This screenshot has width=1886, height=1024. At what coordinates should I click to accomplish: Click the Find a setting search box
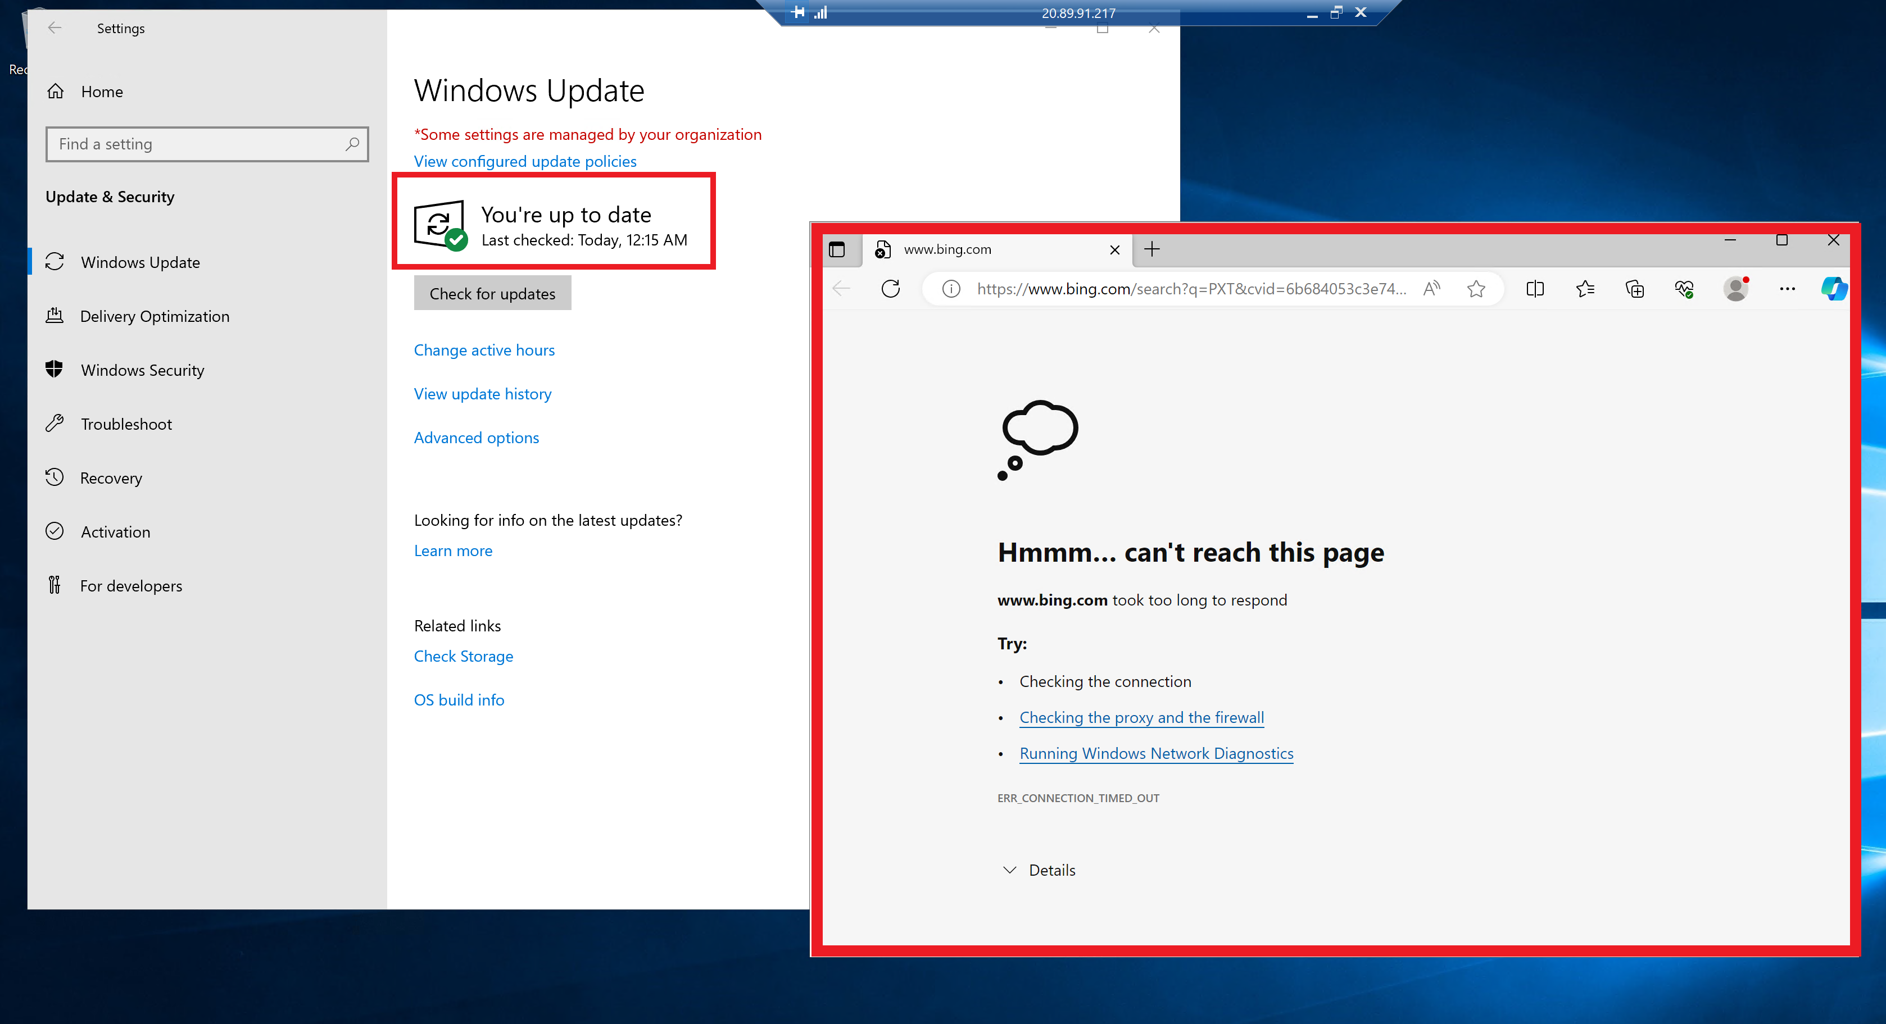coord(207,144)
